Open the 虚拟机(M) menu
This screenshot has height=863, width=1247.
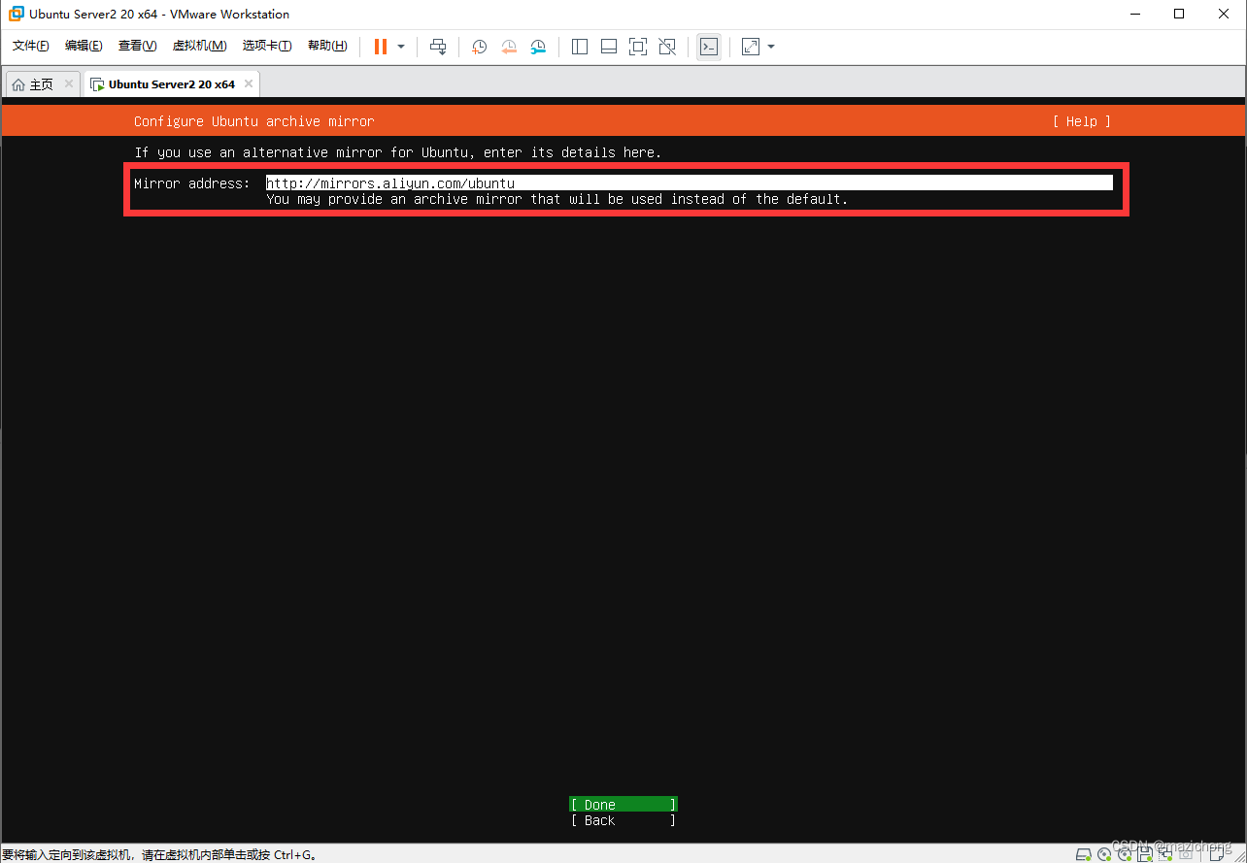[x=199, y=46]
